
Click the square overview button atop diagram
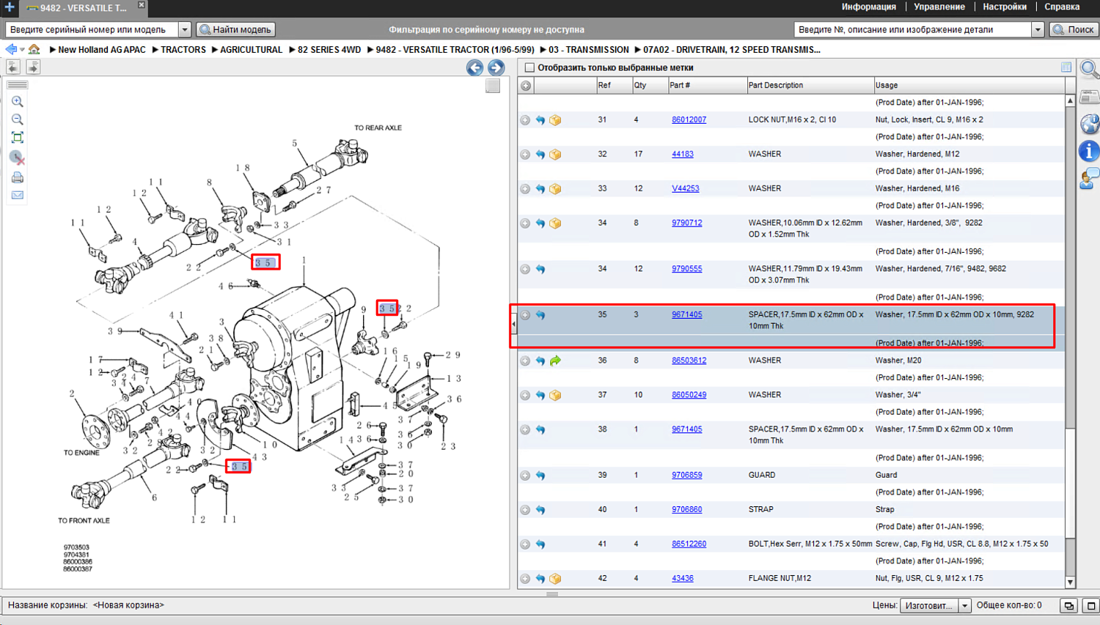click(x=493, y=86)
